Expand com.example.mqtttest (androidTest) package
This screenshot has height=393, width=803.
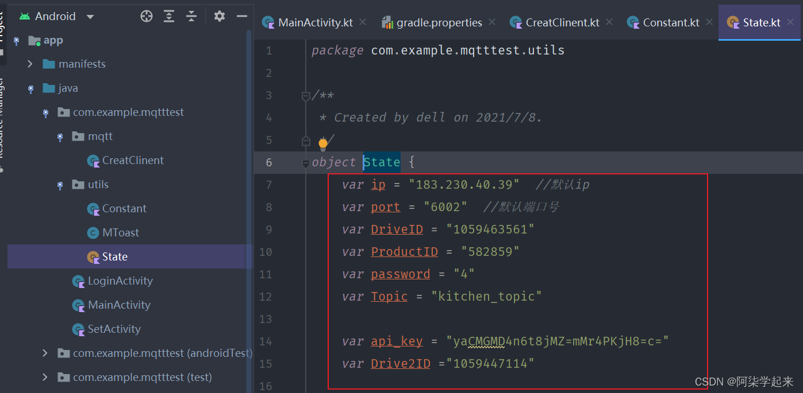pyautogui.click(x=45, y=353)
